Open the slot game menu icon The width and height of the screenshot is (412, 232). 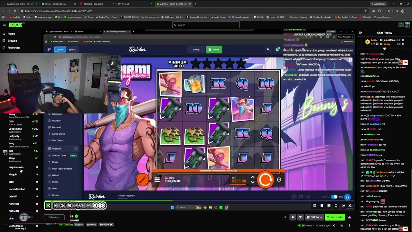157,180
